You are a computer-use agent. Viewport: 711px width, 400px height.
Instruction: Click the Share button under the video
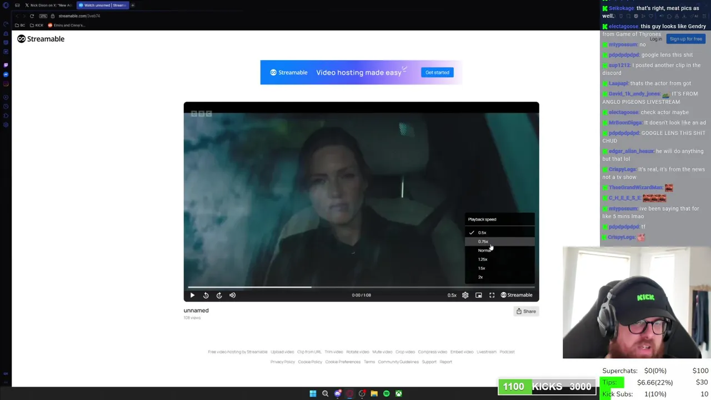526,311
